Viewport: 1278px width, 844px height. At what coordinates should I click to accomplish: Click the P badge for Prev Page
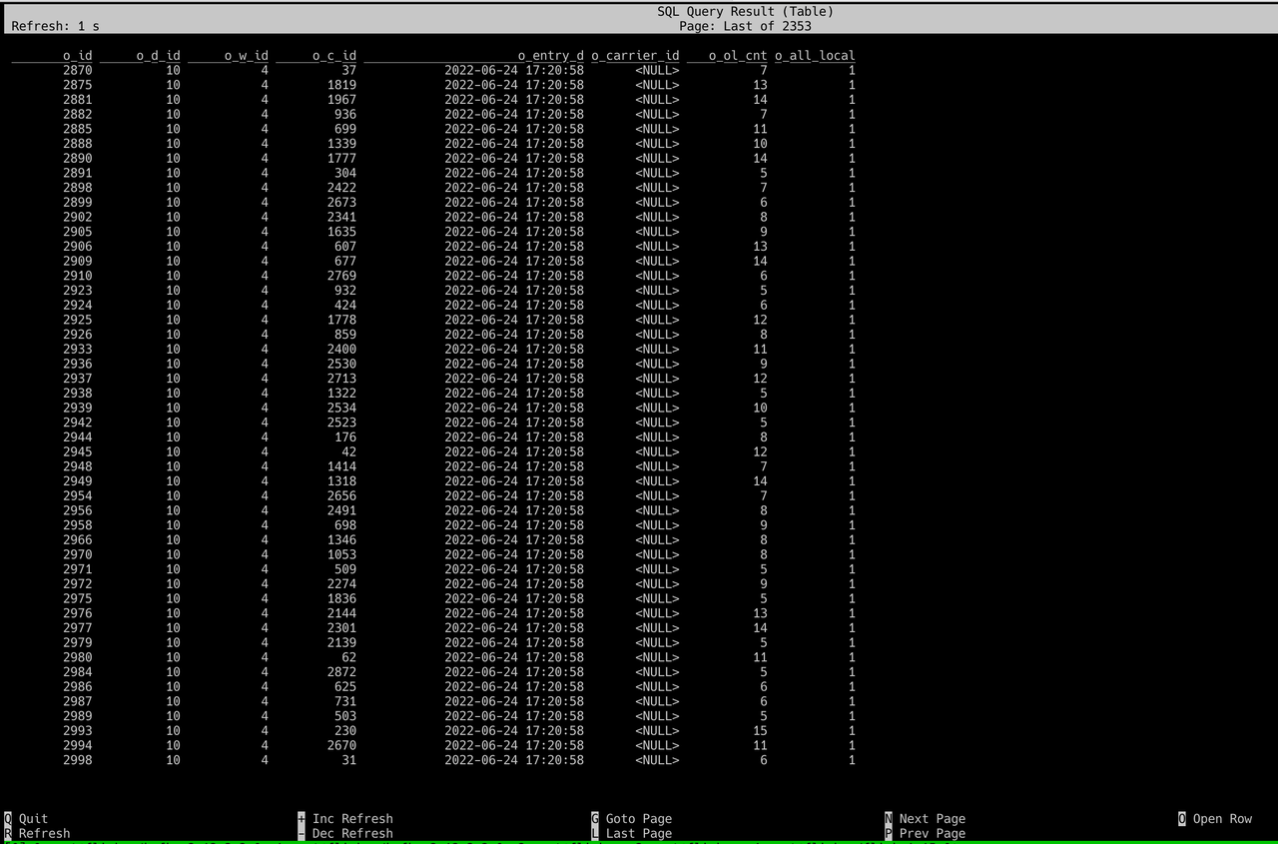[x=888, y=833]
